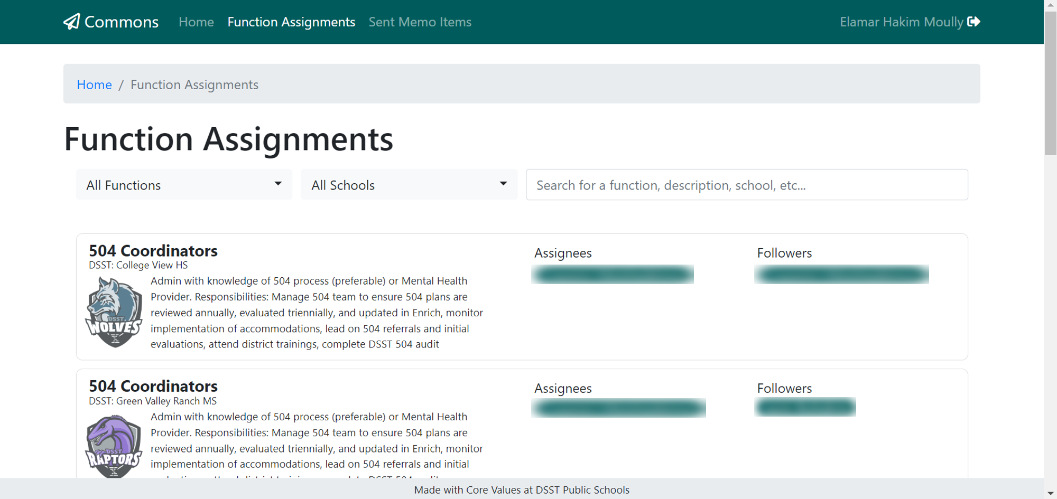
Task: Navigate to Home in the top menu
Action: (196, 22)
